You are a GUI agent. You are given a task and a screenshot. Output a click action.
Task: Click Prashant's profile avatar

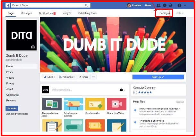point(129,5)
